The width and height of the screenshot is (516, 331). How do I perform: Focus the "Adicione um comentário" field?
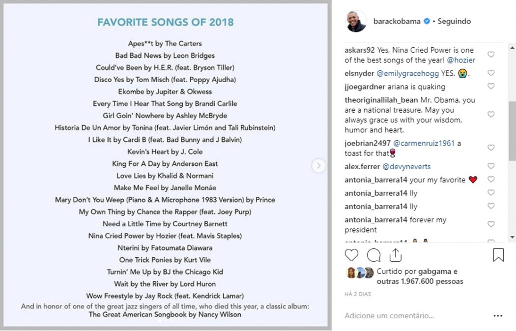[x=416, y=316]
